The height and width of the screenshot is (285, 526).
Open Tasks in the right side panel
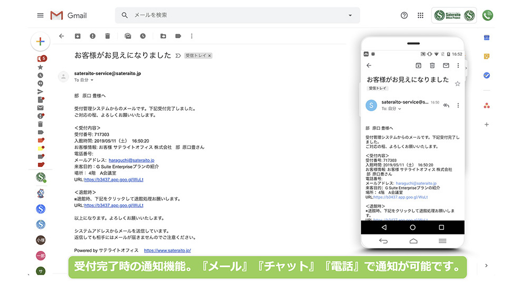(x=487, y=76)
